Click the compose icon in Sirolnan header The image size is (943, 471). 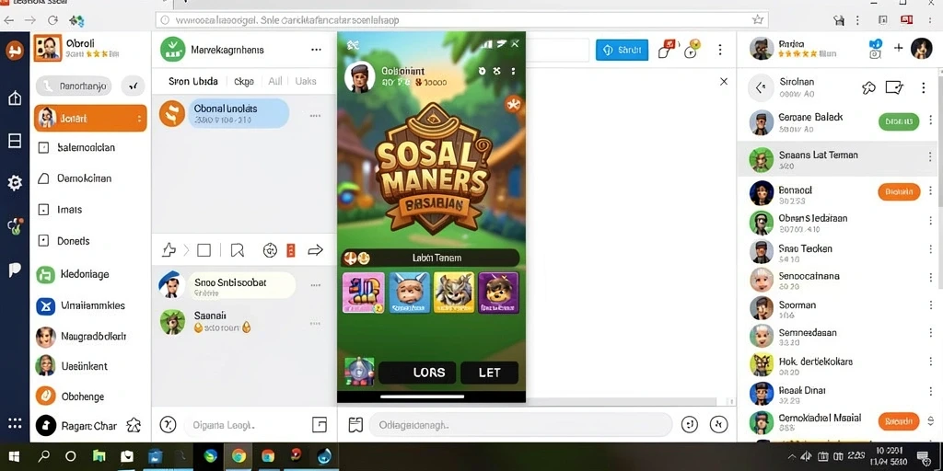pos(895,87)
